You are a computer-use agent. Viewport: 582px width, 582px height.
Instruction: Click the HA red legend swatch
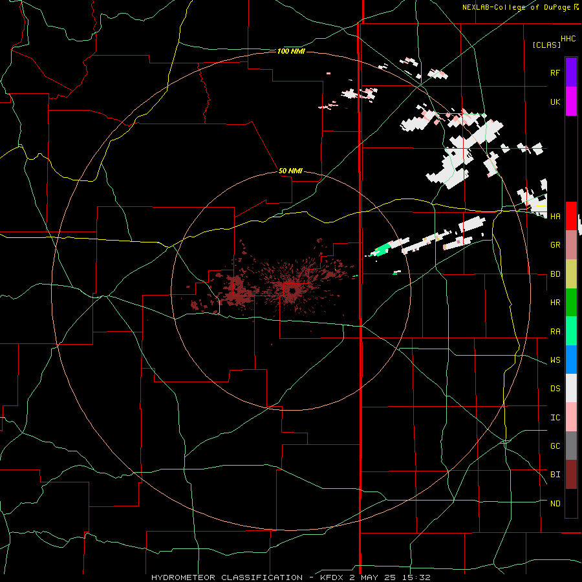[571, 216]
